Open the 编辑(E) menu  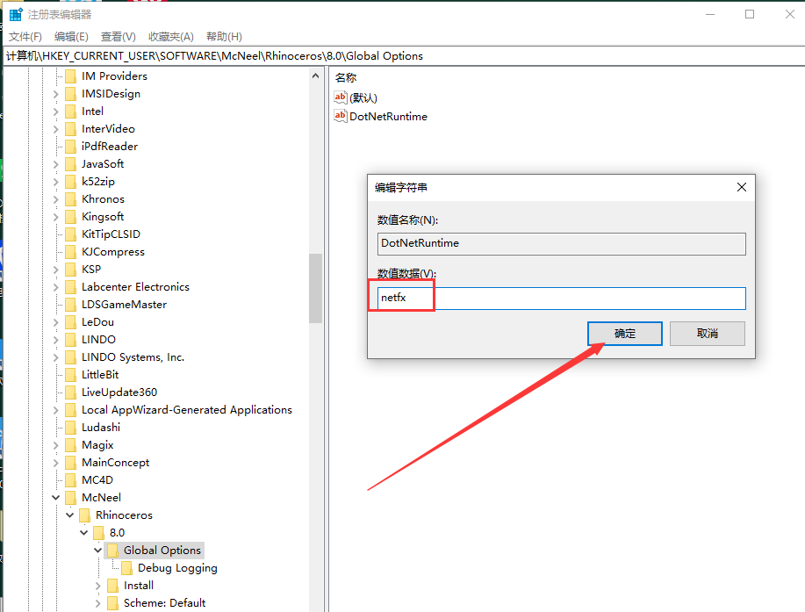(71, 37)
